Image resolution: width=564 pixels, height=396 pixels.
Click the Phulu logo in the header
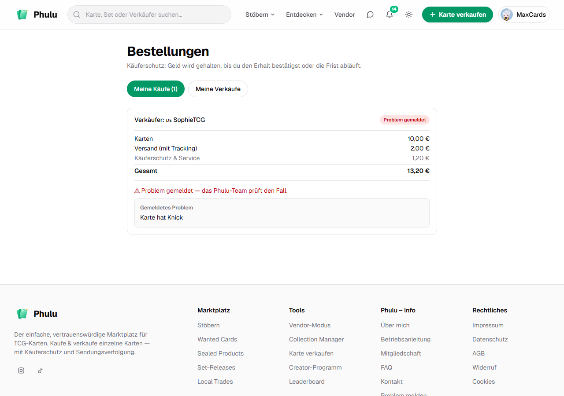37,15
